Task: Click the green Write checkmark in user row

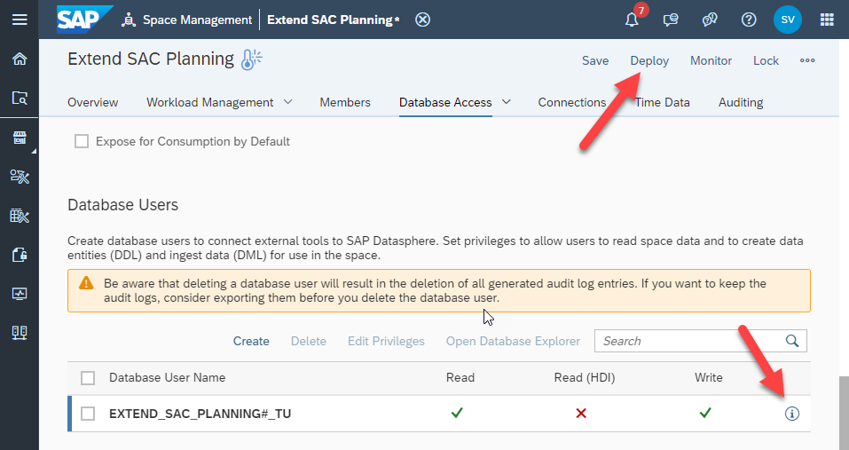Action: pos(705,414)
